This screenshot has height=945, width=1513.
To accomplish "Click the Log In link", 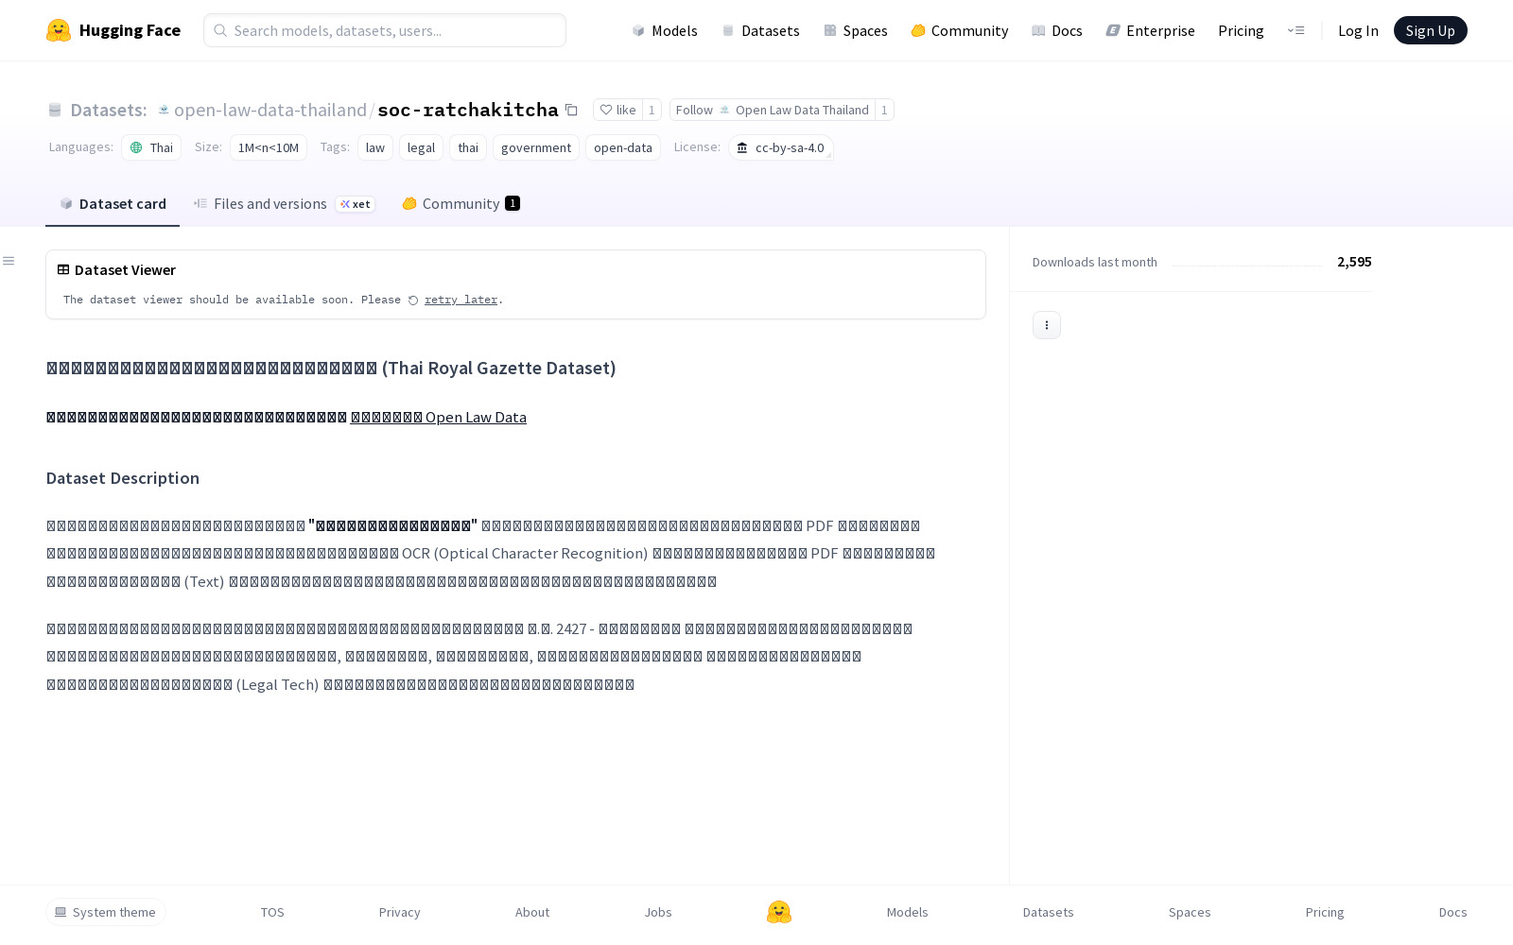I will 1358,30.
